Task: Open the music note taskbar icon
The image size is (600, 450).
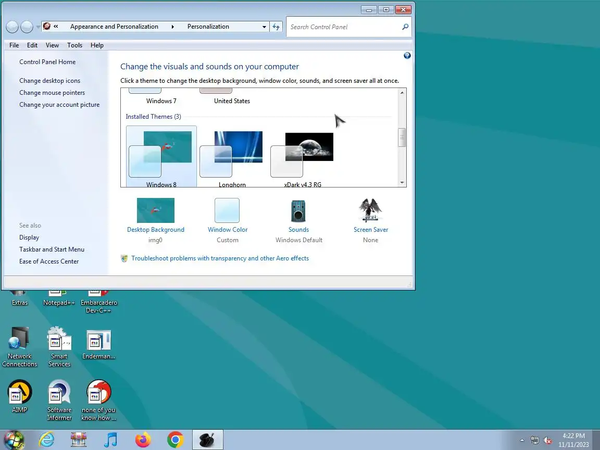Action: pyautogui.click(x=110, y=440)
